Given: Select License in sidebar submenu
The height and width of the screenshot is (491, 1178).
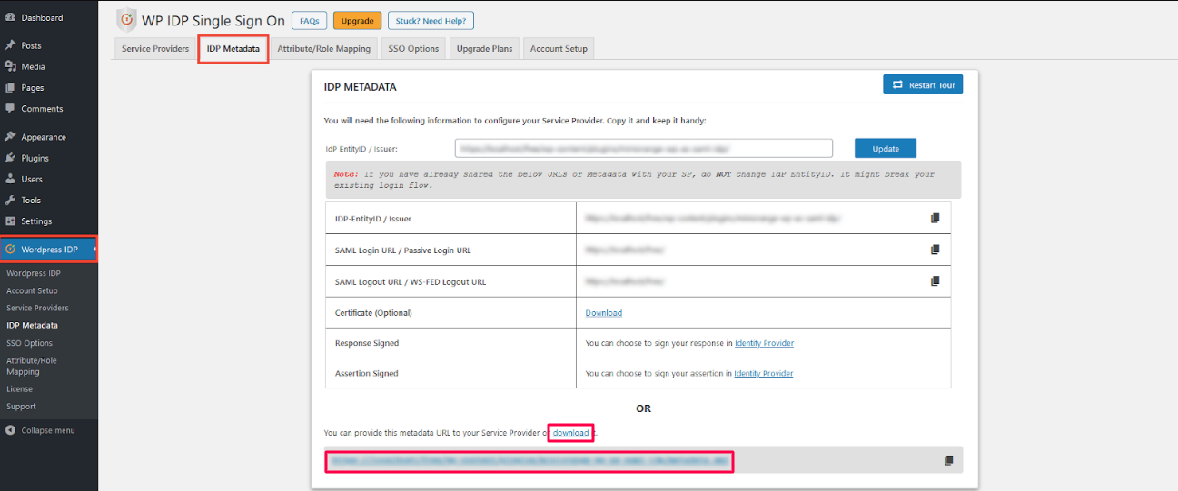Looking at the screenshot, I should [19, 388].
